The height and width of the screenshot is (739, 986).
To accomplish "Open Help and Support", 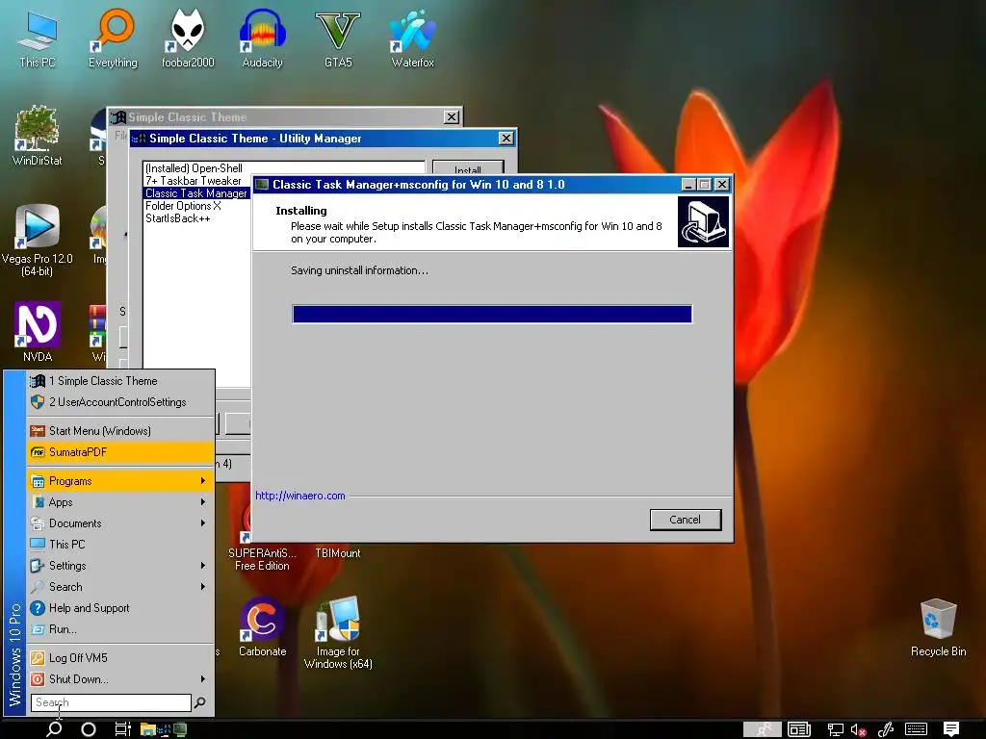I will (x=120, y=608).
